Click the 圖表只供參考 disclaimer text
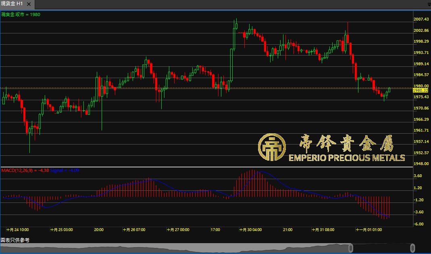This screenshot has width=431, height=254. (x=15, y=240)
